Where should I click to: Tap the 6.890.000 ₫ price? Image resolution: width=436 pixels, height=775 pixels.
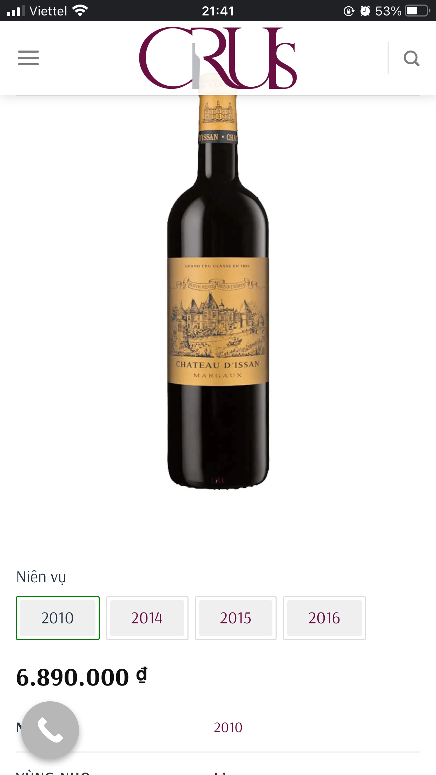coord(82,677)
